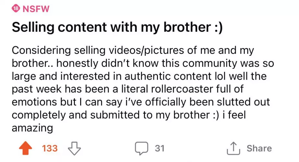
Task: Open the post by its bold title
Action: coord(117,27)
